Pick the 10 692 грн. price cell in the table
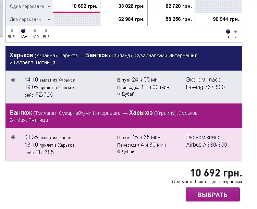The height and width of the screenshot is (209, 257). pyautogui.click(x=77, y=6)
